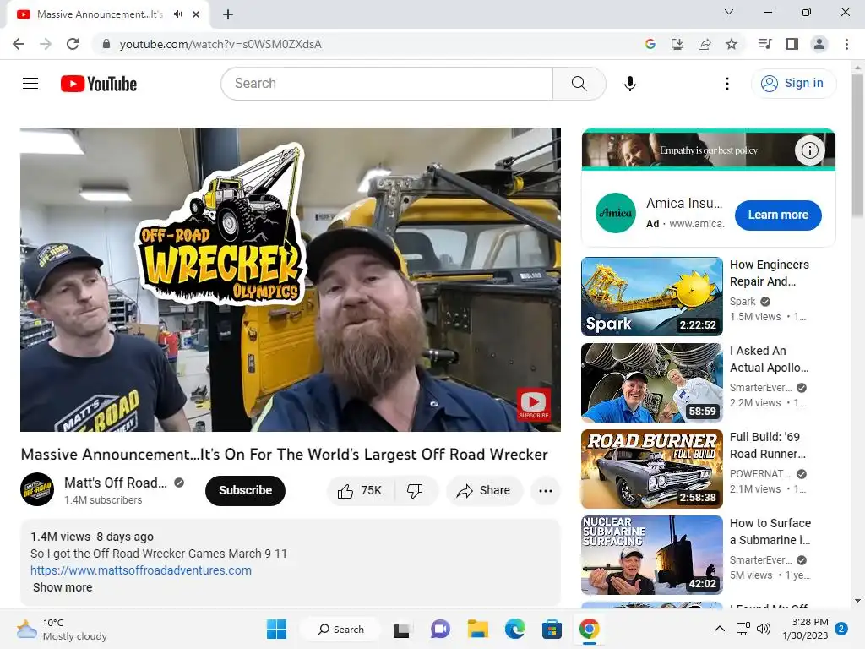Click the install/download icon in the address bar

677,44
